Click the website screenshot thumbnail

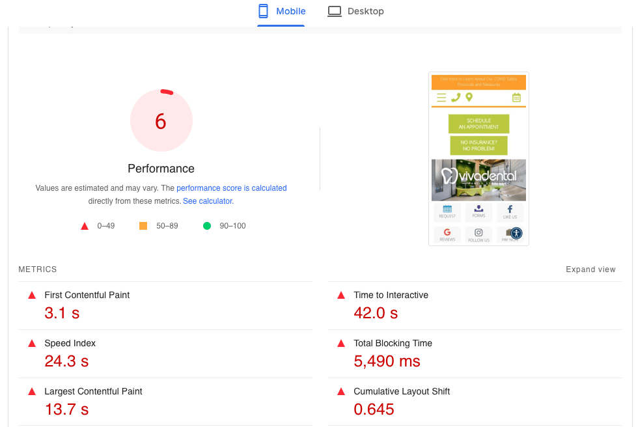478,159
